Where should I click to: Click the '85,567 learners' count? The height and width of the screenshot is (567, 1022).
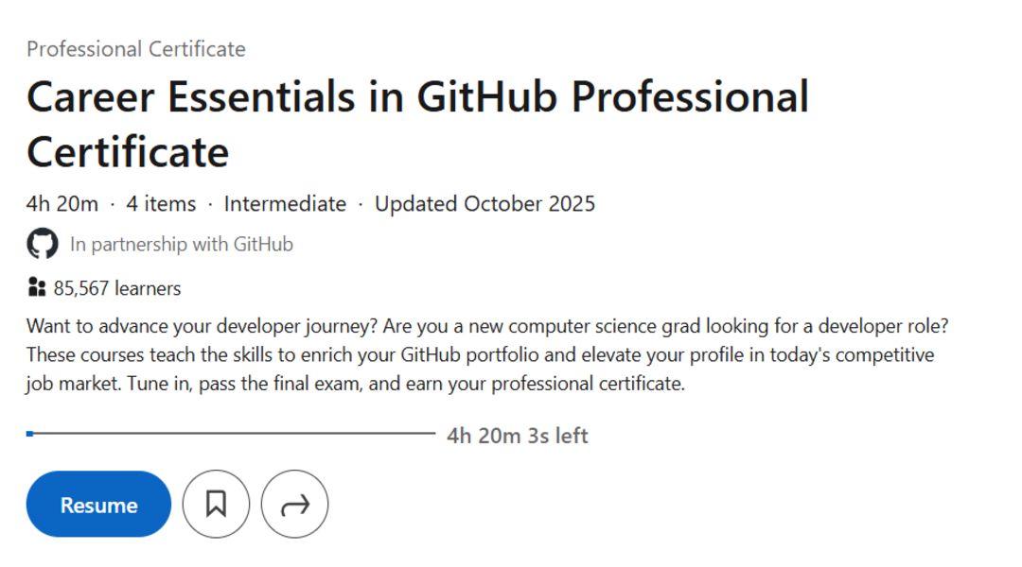click(x=117, y=288)
